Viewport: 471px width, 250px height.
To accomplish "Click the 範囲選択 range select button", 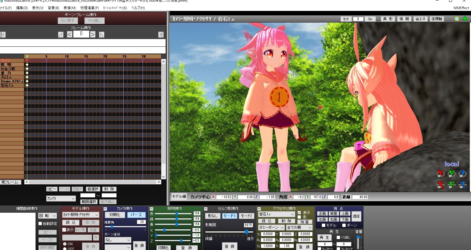I will tap(89, 202).
